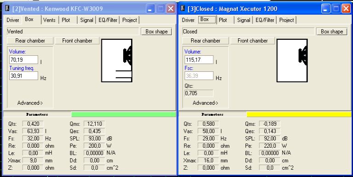Click the Kenwood window title bar icon
The width and height of the screenshot is (353, 177).
[x=7, y=9]
